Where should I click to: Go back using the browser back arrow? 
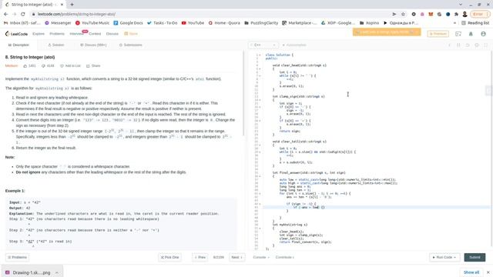point(5,14)
